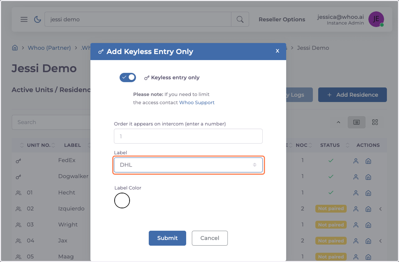Open user icon for FedEx row

(x=356, y=161)
